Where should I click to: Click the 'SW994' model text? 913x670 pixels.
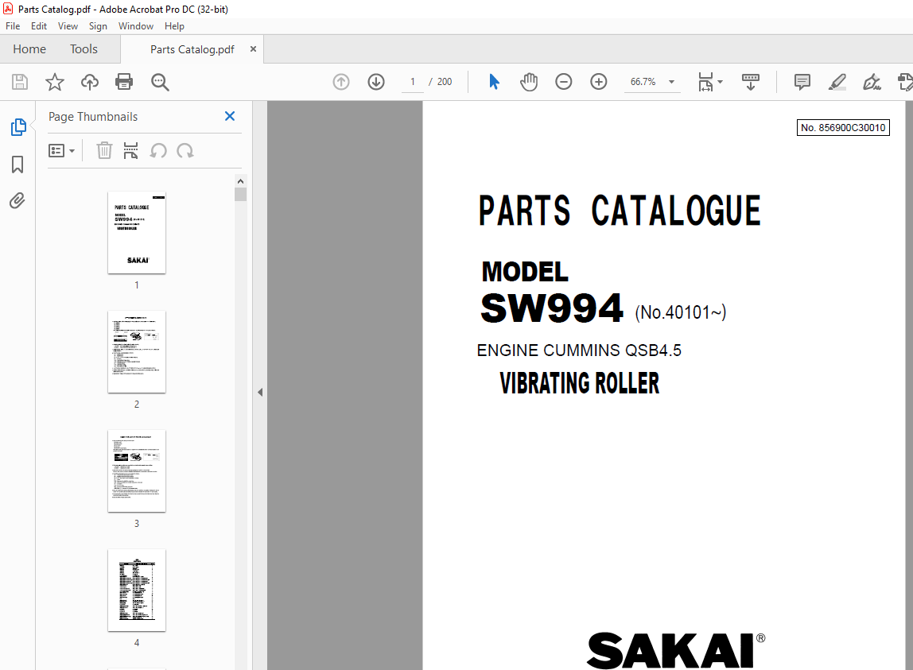click(x=551, y=308)
